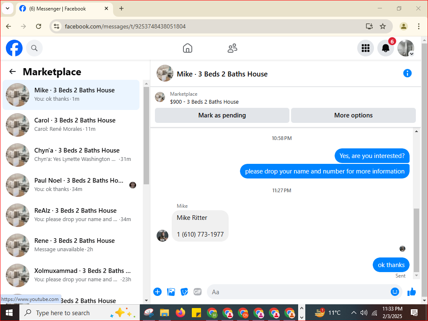Image resolution: width=428 pixels, height=321 pixels.
Task: Click the browser forward button
Action: [x=23, y=26]
